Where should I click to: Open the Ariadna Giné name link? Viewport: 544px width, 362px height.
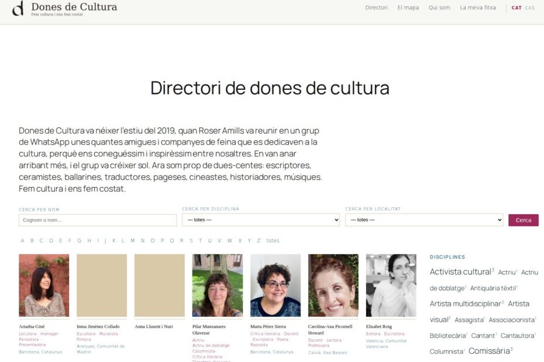pos(32,326)
